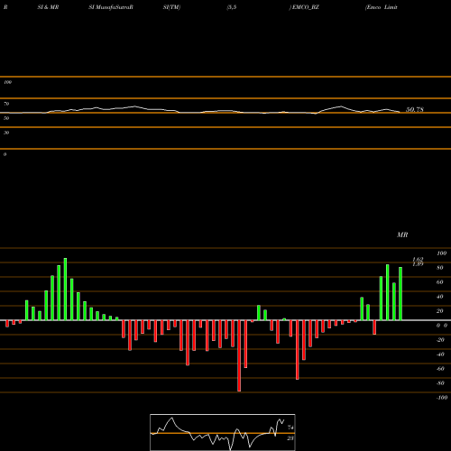Click the '-100' label on MR axis
This screenshot has width=451, height=451.
pos(441,398)
